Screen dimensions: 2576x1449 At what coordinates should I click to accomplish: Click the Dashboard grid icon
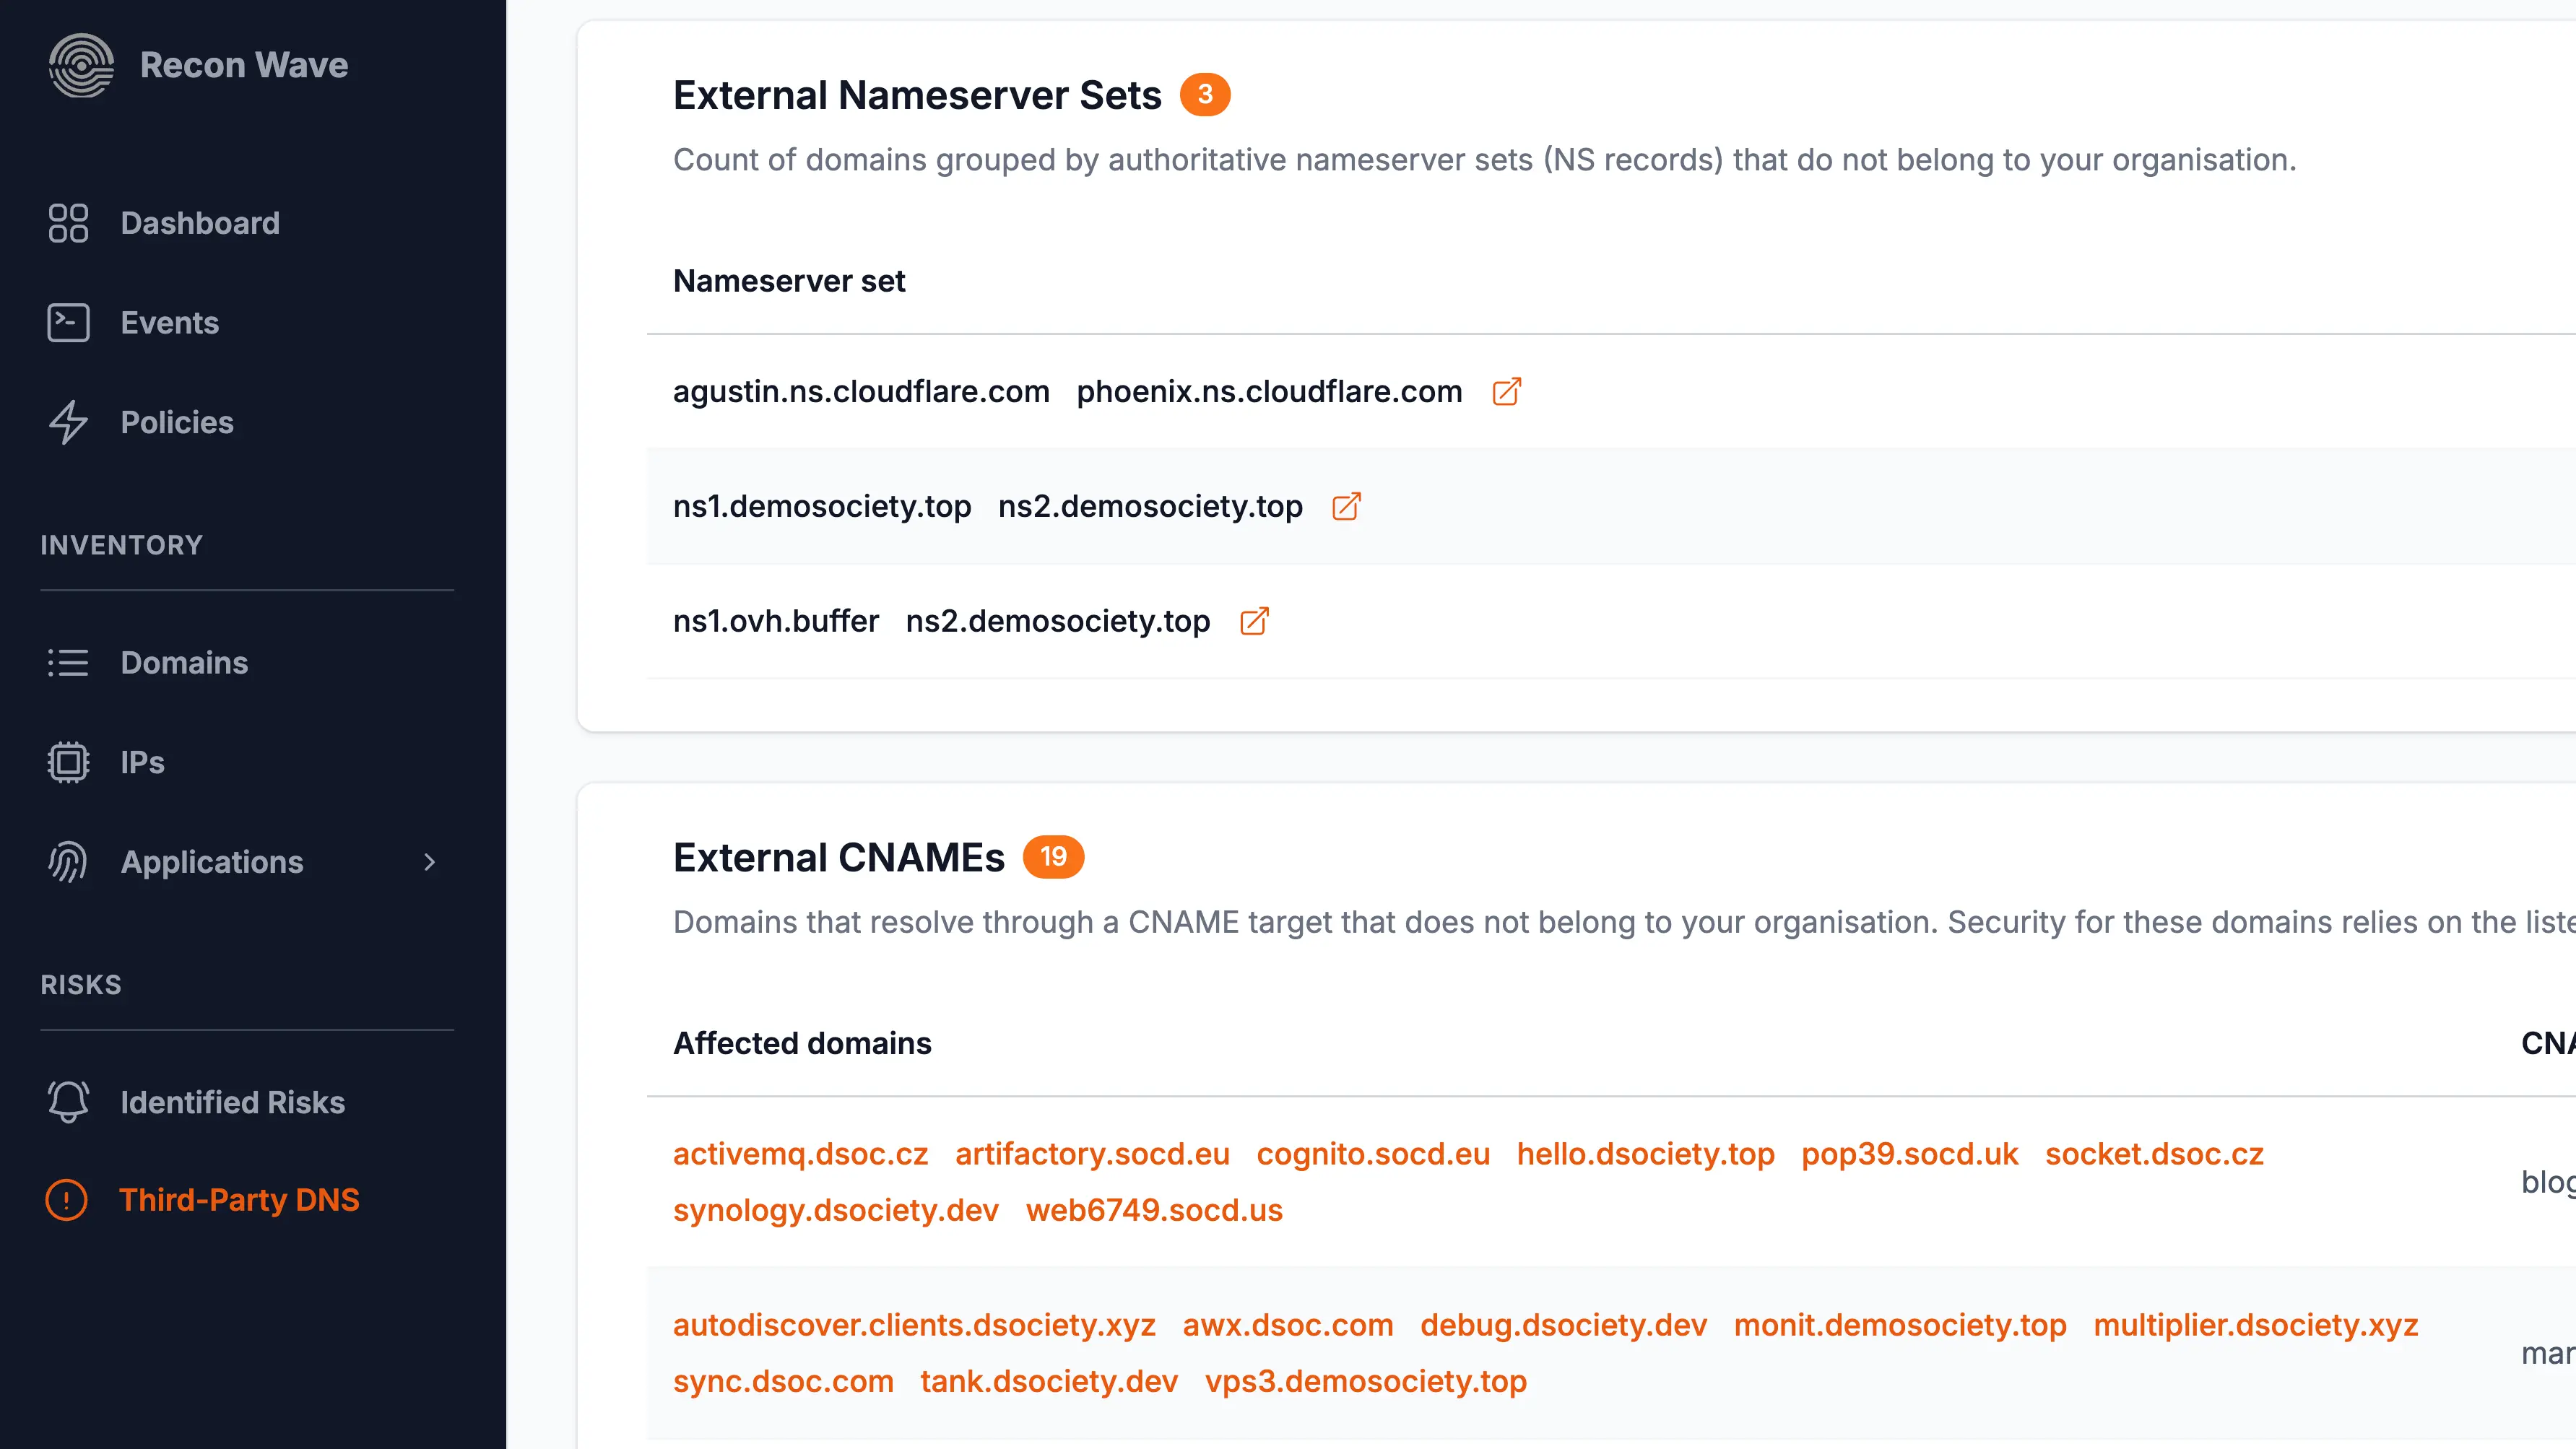click(x=68, y=223)
